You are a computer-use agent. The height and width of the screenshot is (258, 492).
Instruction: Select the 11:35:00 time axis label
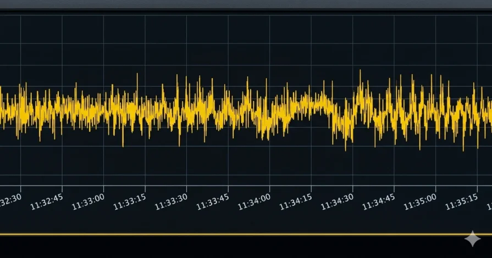[420, 201]
